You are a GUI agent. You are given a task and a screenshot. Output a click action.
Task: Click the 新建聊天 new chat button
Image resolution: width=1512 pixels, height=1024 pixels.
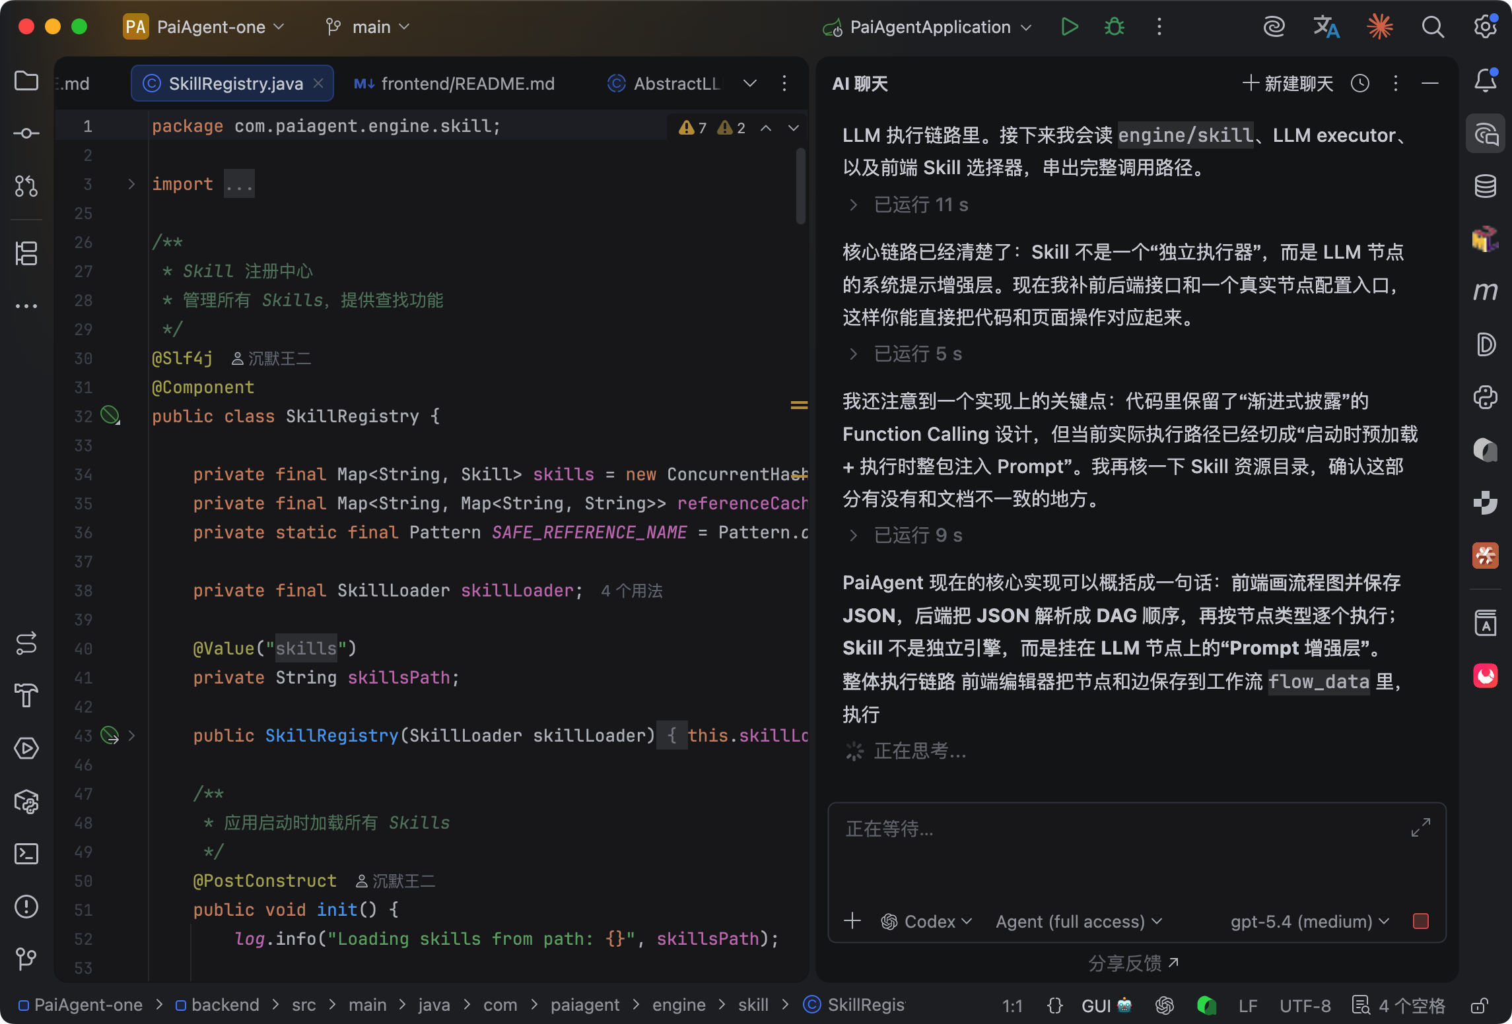pos(1288,84)
